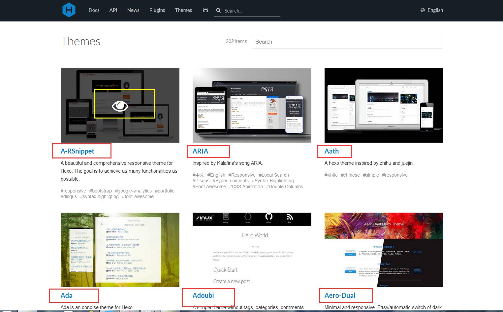Click the Ada forest preview thumbnail
This screenshot has height=312, width=503.
[x=120, y=250]
